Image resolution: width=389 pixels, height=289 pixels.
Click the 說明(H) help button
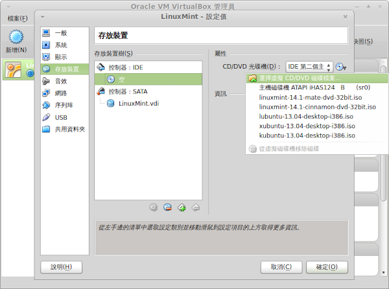(62, 267)
